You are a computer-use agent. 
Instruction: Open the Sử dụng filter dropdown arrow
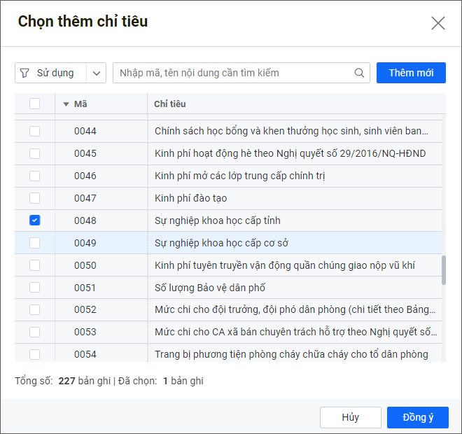click(x=96, y=73)
